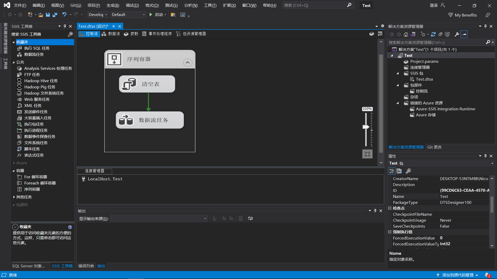Click the wrench property pages icon in Properties
The width and height of the screenshot is (497, 279).
[408, 171]
